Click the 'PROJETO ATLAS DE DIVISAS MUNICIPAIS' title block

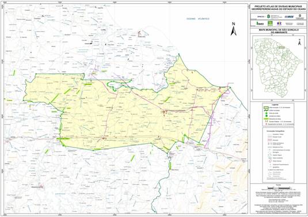(x=278, y=8)
